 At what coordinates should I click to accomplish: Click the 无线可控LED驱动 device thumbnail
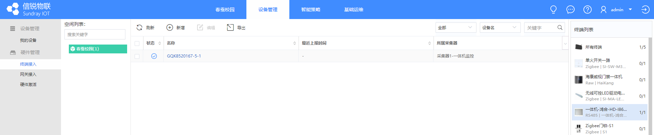579,96
